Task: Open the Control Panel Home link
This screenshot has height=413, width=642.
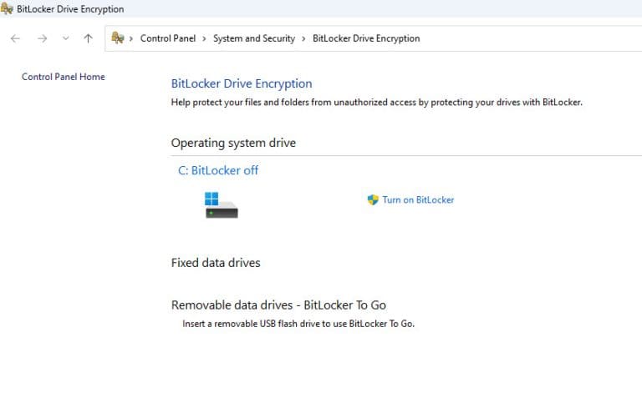Action: click(63, 77)
